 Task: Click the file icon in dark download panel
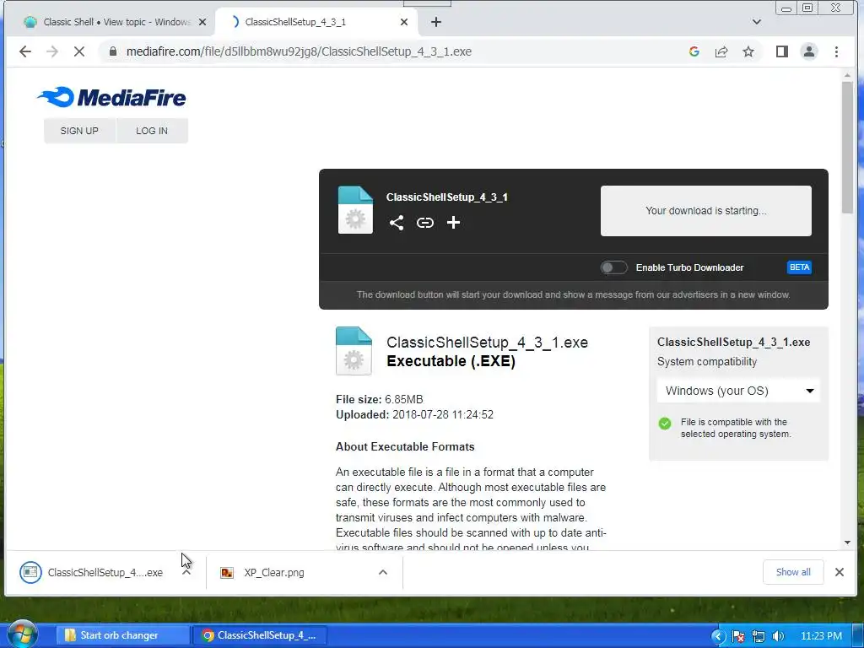pos(355,210)
